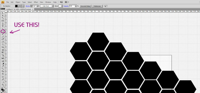Select the Blend tool

coord(3,69)
